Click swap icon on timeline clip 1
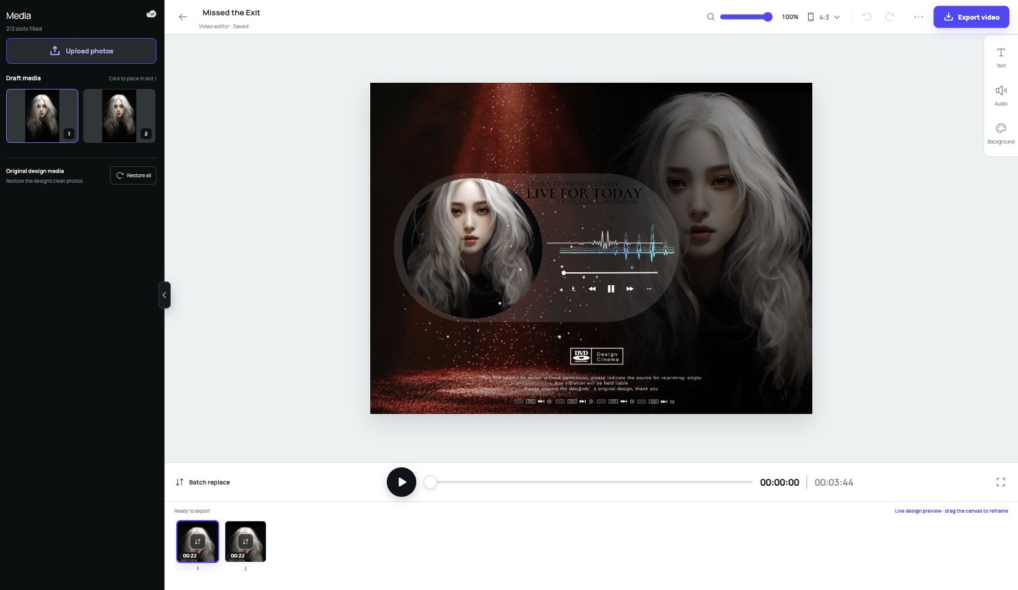1018x590 pixels. pos(198,542)
